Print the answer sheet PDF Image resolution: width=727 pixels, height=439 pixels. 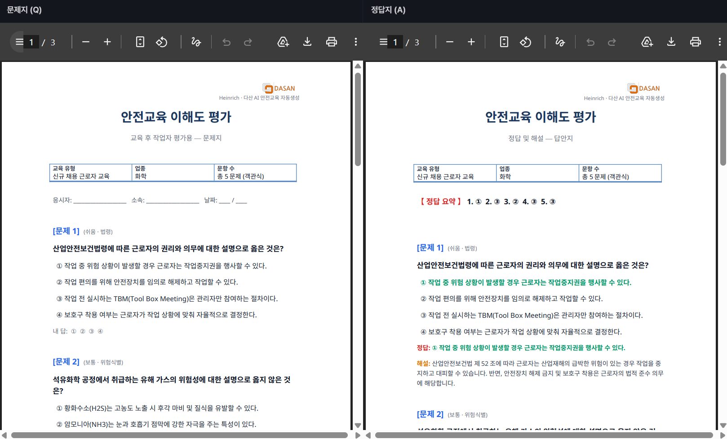coord(696,42)
